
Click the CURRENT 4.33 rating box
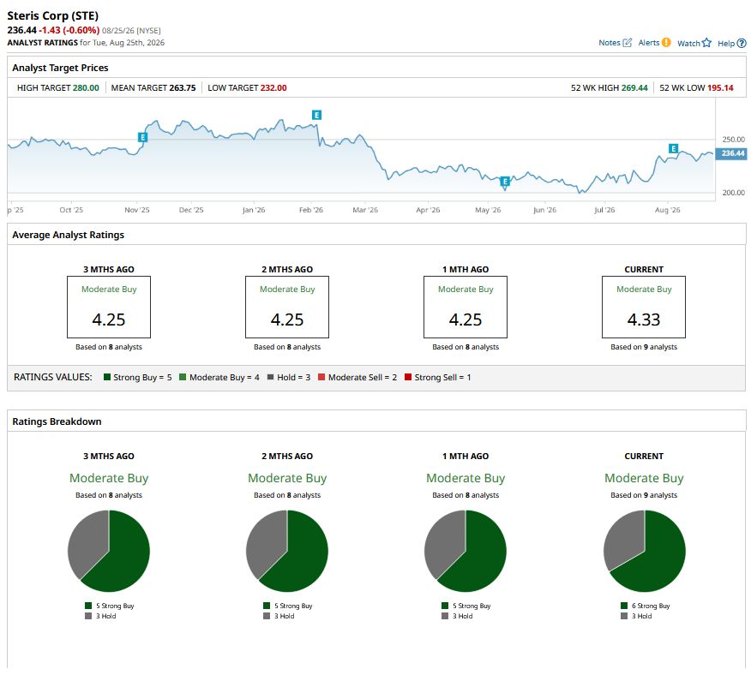[x=644, y=307]
